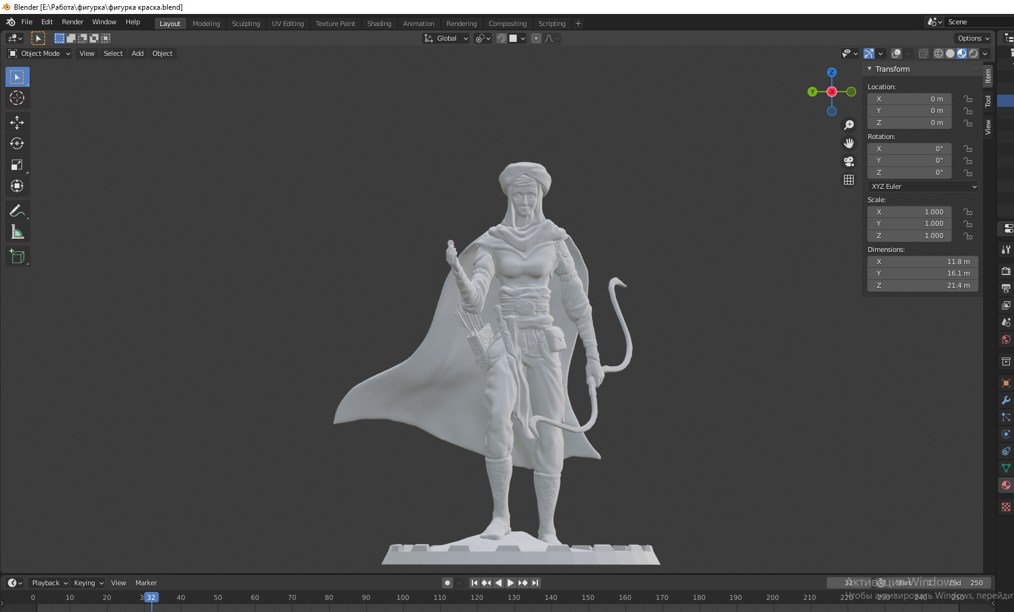The height and width of the screenshot is (612, 1014).
Task: Select the Add Cube tool
Action: pyautogui.click(x=17, y=256)
